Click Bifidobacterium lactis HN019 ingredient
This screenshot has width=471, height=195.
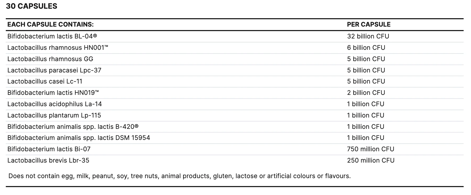click(x=53, y=93)
